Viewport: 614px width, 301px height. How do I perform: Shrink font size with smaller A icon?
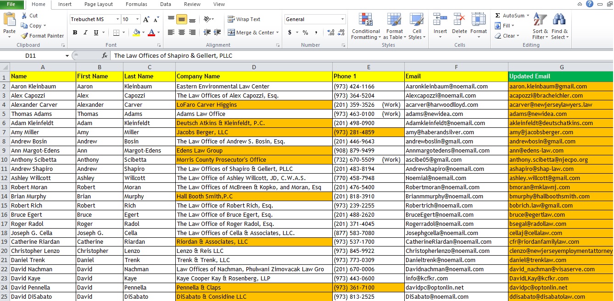coord(156,19)
